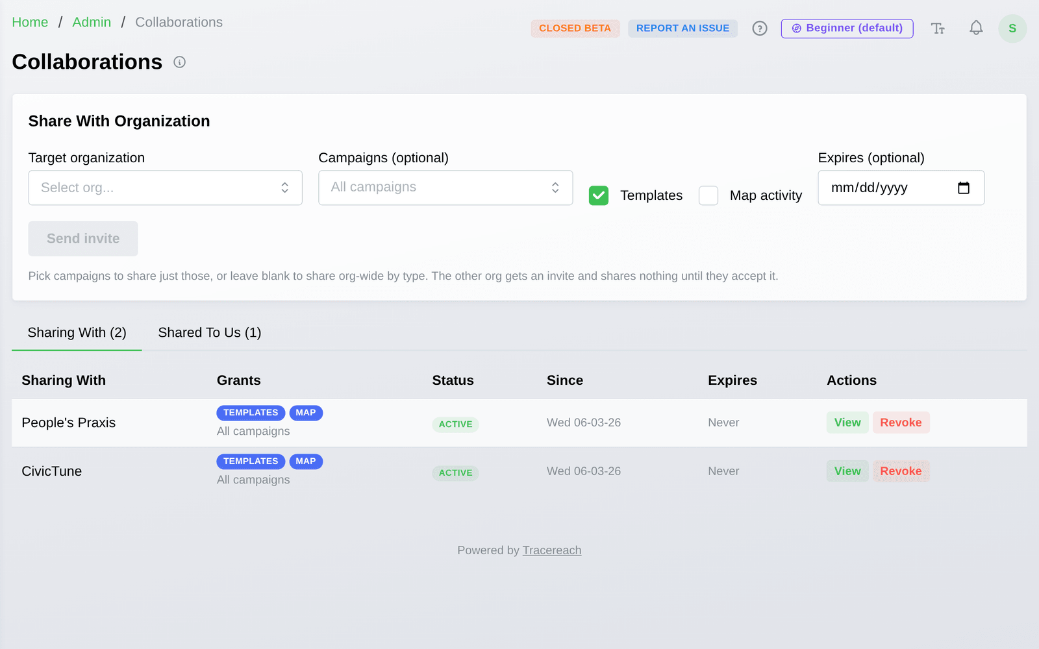Screen dimensions: 1039x649
Task: Click the Collaborations breadcrumb item
Action: [x=179, y=22]
